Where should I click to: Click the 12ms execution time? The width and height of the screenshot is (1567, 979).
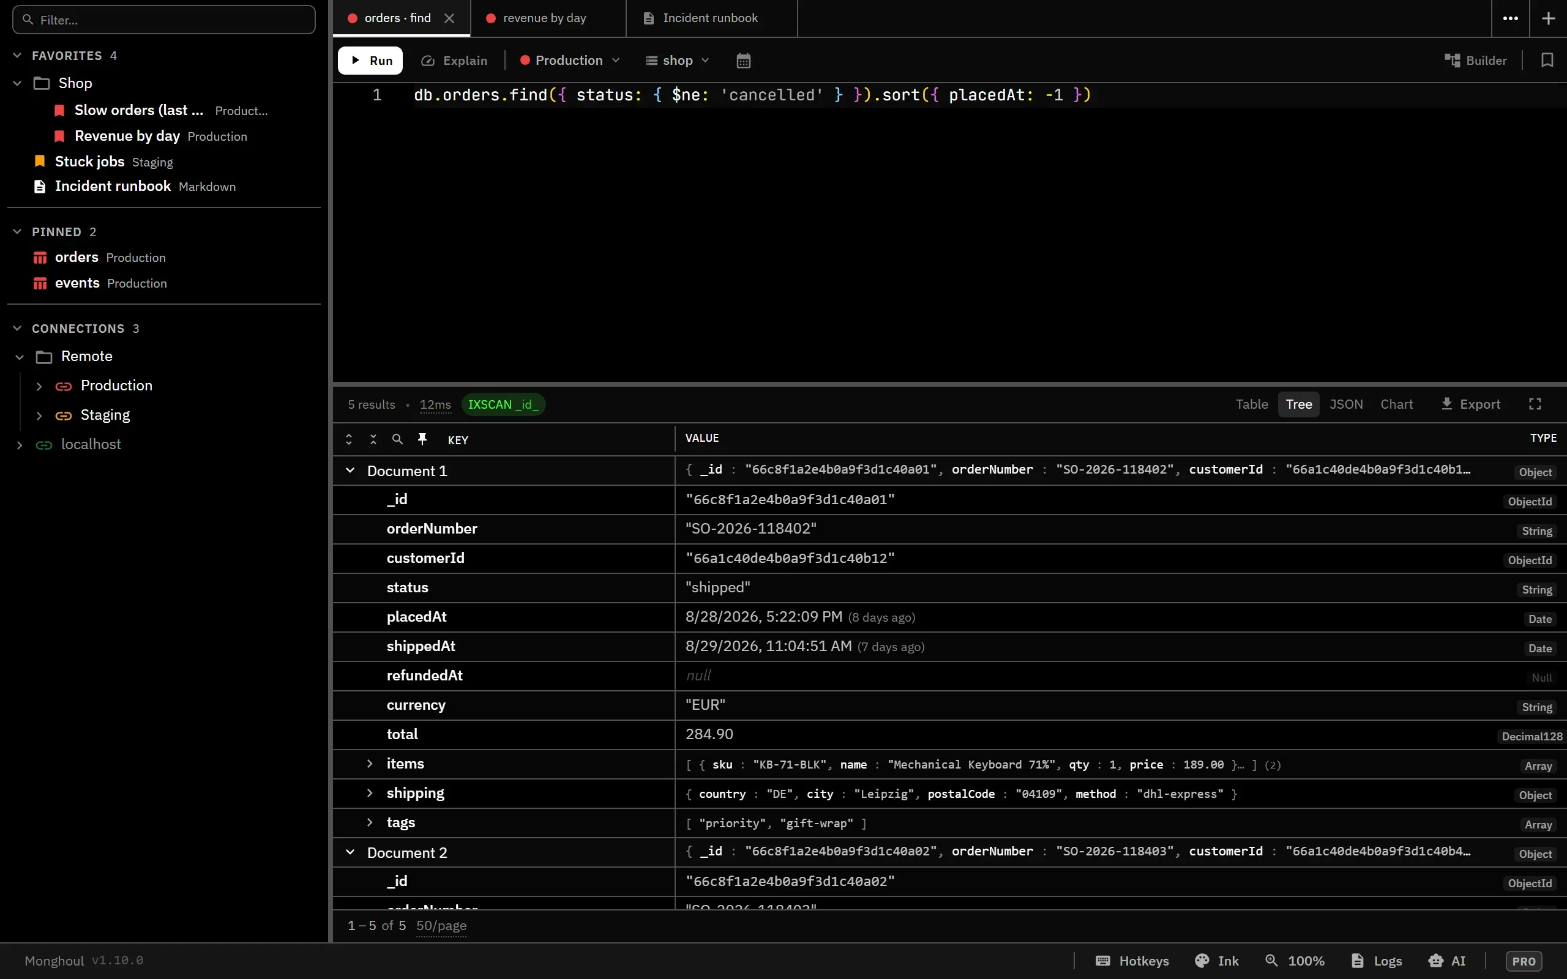tap(435, 404)
